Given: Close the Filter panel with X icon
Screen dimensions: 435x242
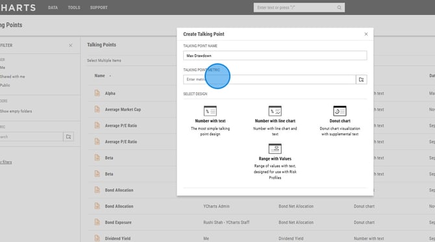Looking at the screenshot, I should tap(71, 45).
